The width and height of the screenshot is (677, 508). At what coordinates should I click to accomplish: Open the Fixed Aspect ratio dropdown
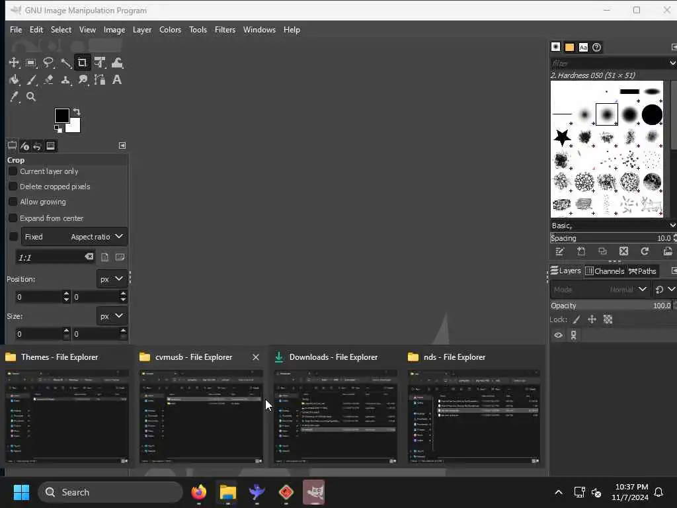click(x=74, y=237)
